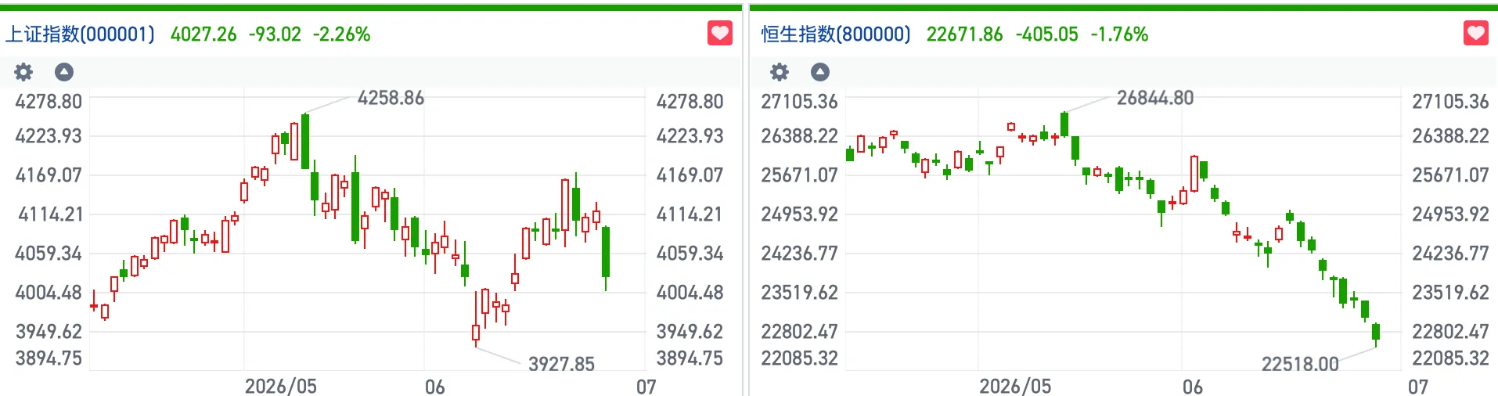1498x396 pixels.
Task: Click the Shanghai change value -93.02
Action: point(275,34)
